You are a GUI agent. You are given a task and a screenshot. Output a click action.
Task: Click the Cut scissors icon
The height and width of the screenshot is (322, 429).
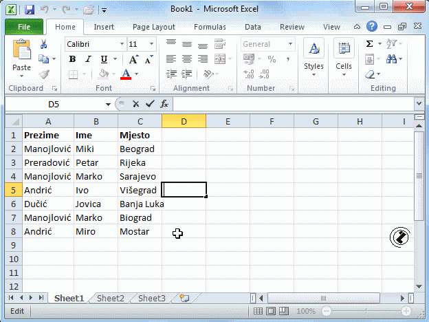tap(44, 44)
